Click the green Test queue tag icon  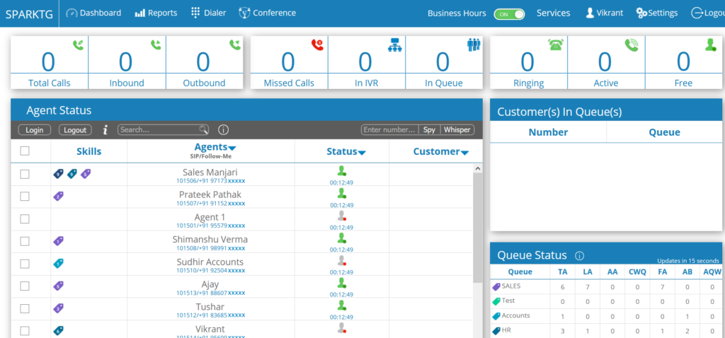coord(496,301)
